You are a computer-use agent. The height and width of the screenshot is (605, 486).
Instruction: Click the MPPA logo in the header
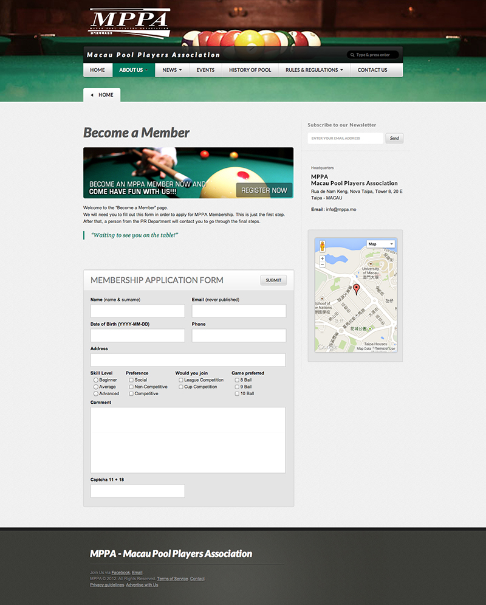[129, 22]
